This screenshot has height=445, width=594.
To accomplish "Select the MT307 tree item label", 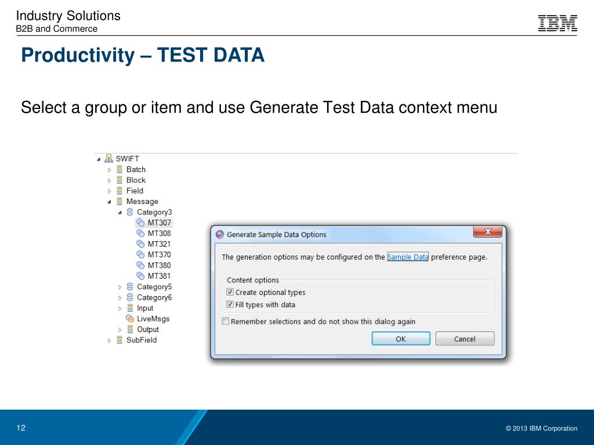I will [x=159, y=222].
